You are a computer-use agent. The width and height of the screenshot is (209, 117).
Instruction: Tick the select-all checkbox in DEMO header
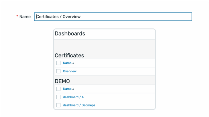click(x=59, y=89)
